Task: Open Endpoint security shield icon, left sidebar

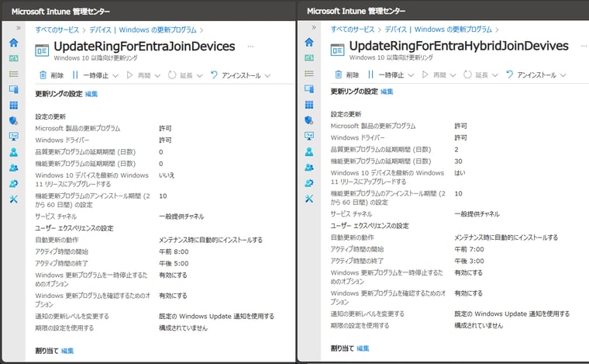Action: [13, 121]
